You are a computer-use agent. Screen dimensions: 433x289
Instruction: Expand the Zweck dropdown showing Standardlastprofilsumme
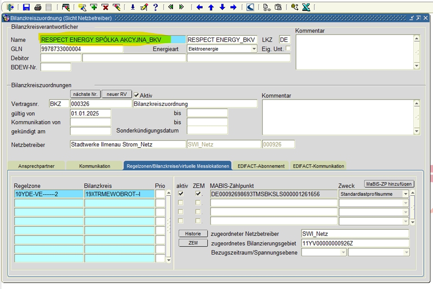click(405, 194)
